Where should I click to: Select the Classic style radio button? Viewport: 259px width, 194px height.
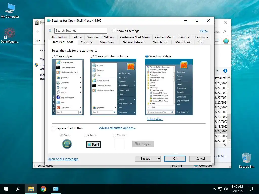coord(53,56)
